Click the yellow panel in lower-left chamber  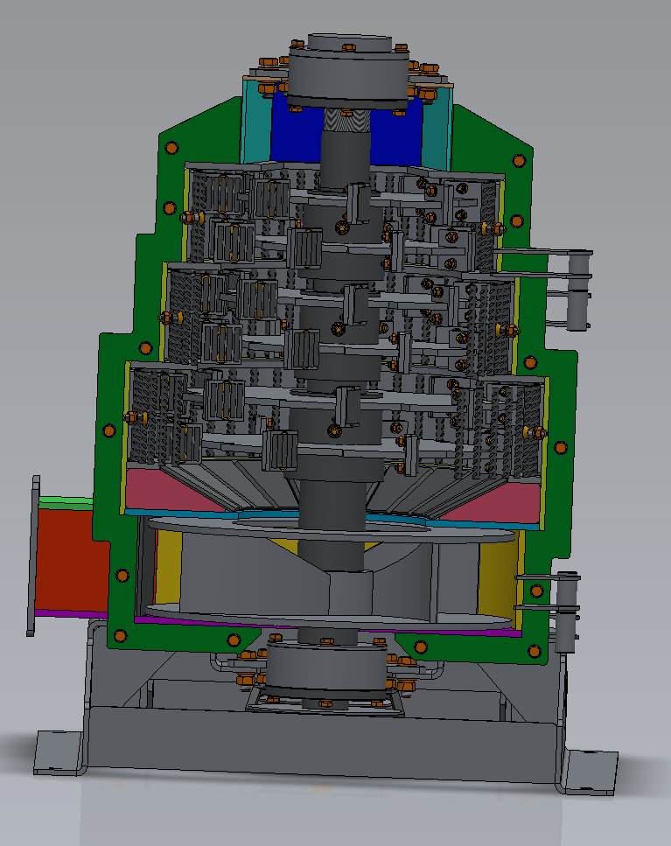pos(168,569)
